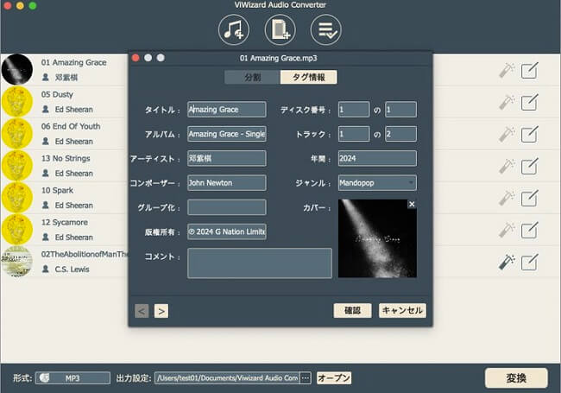Select the 02TheAbolitionofMan track title
Viewport: 561px width, 393px height.
pos(85,254)
